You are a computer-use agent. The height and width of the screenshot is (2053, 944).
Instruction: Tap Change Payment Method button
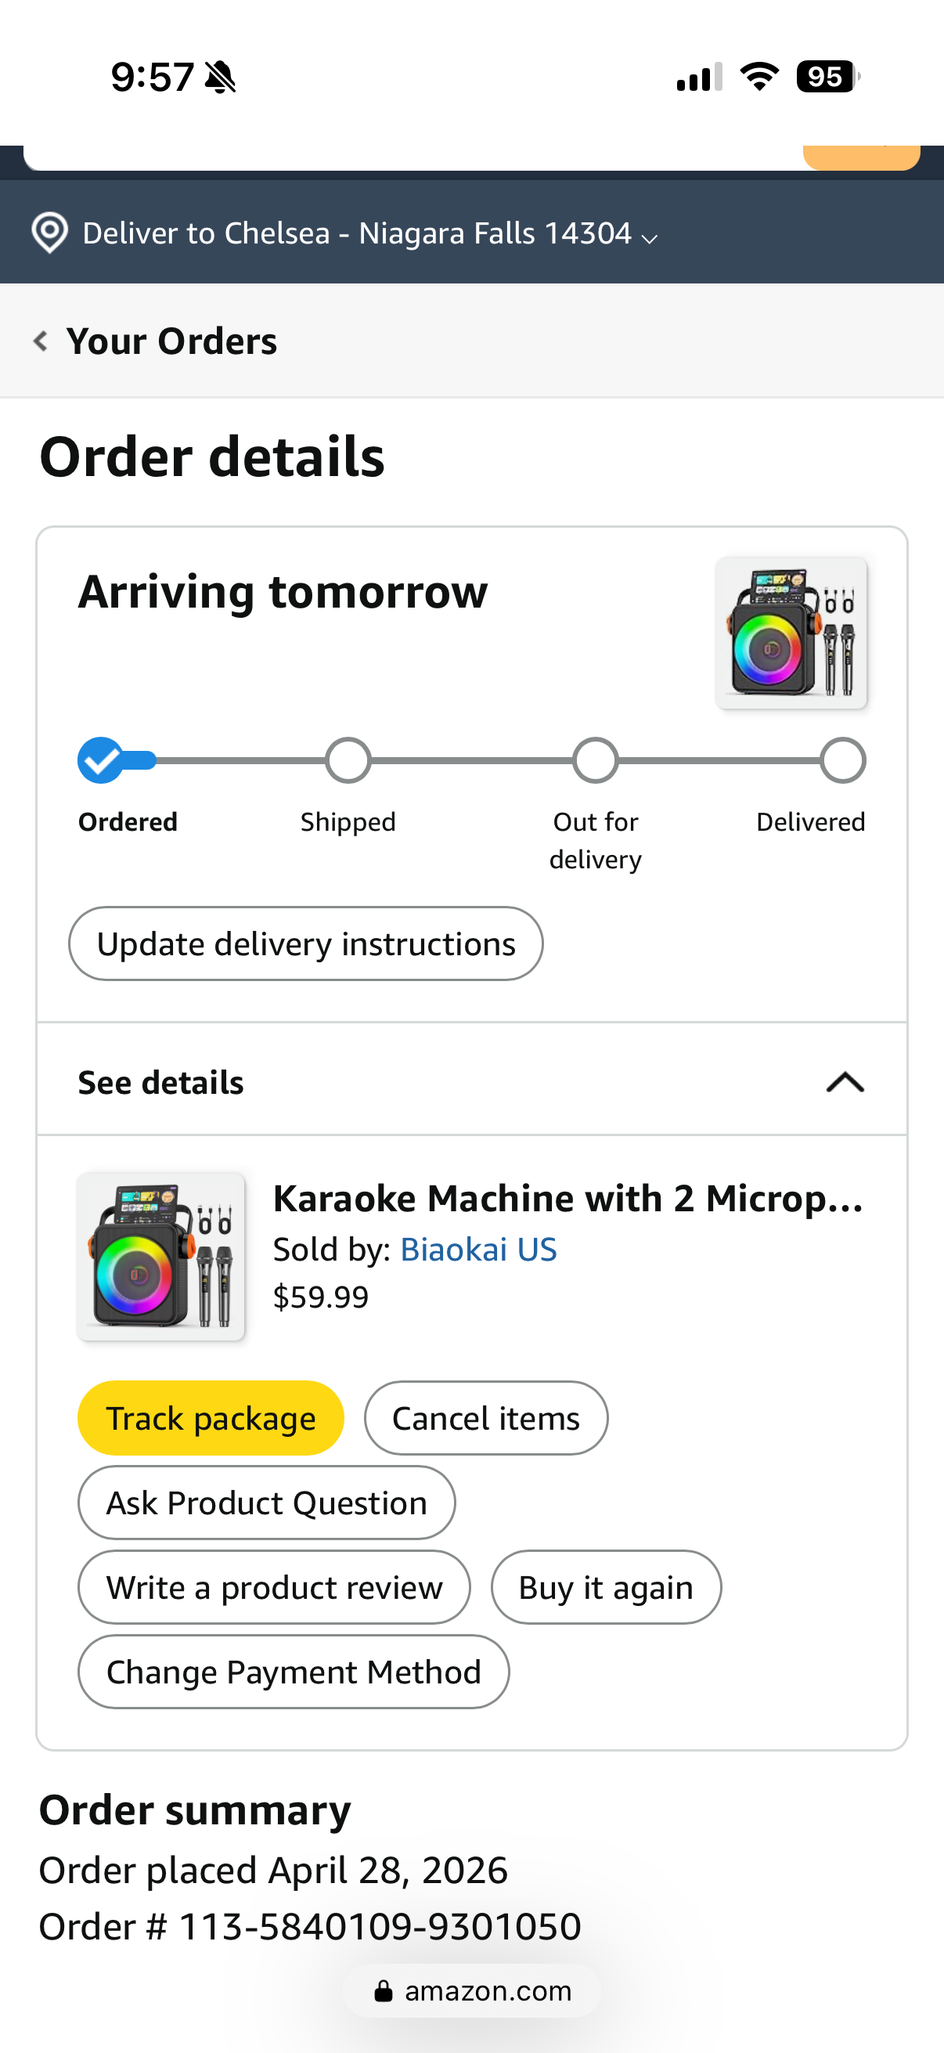click(294, 1672)
